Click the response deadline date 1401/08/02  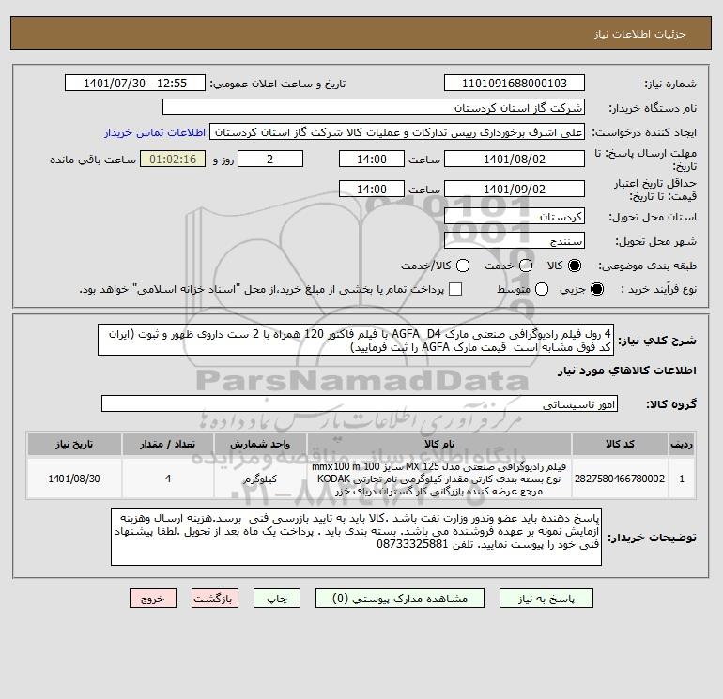(515, 159)
